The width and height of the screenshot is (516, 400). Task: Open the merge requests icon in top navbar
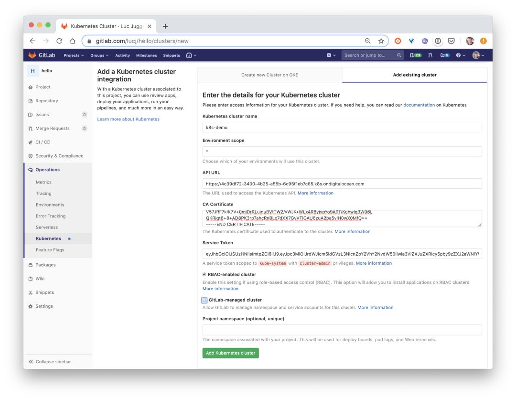pos(430,55)
